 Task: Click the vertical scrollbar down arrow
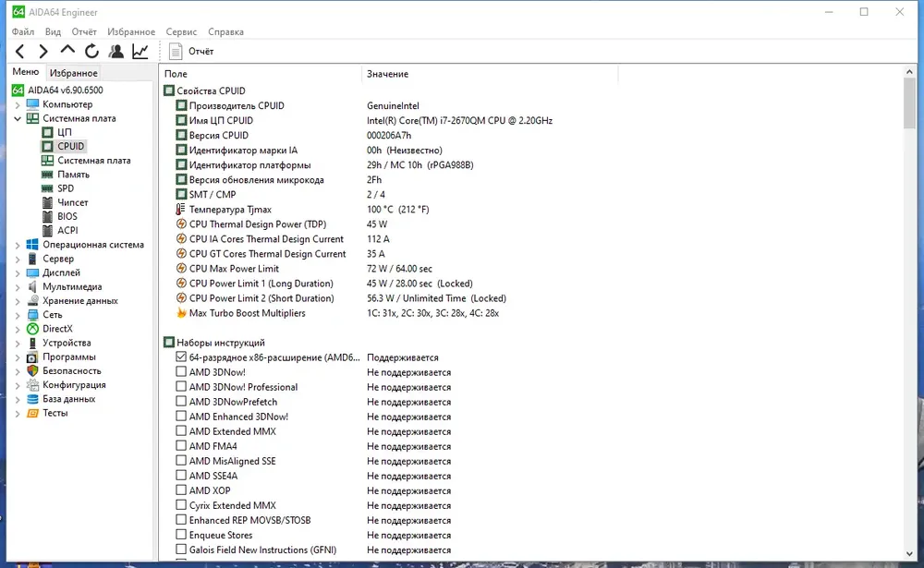(x=909, y=553)
